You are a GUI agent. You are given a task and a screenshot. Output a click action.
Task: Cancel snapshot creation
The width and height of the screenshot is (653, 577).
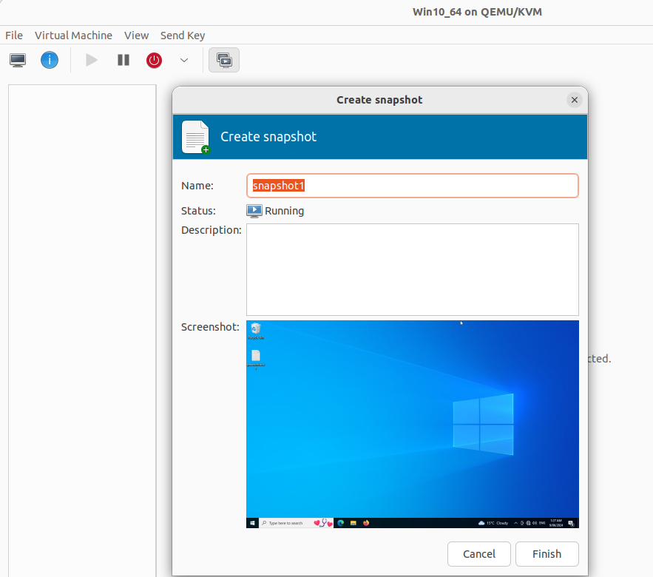coord(479,554)
